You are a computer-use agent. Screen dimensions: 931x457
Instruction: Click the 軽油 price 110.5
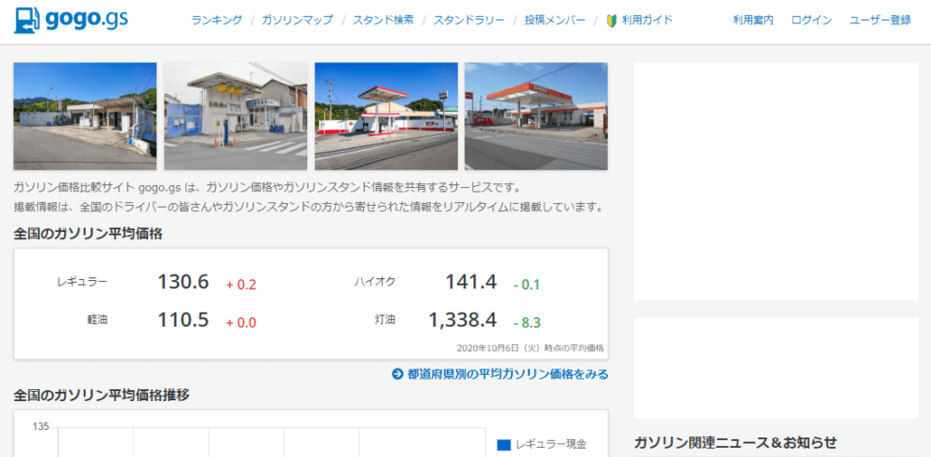182,320
